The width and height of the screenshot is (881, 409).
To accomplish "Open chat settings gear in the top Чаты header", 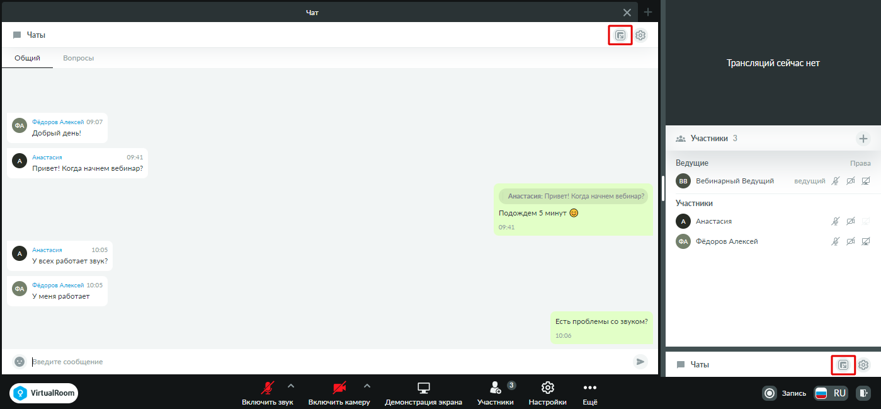I will [640, 35].
